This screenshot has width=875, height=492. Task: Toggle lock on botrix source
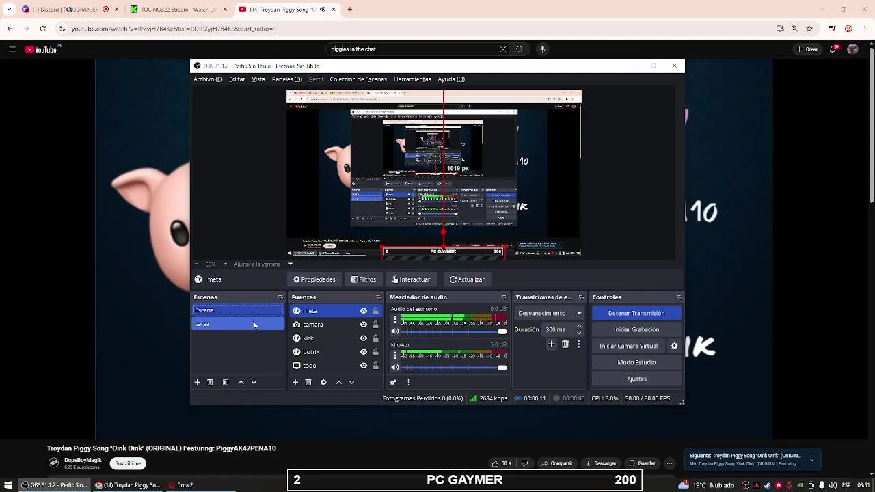coord(375,352)
